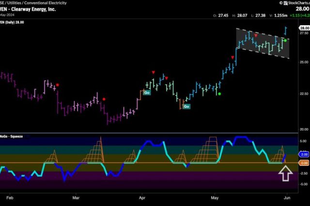Click the Go label below the mid-April low

(x=186, y=106)
